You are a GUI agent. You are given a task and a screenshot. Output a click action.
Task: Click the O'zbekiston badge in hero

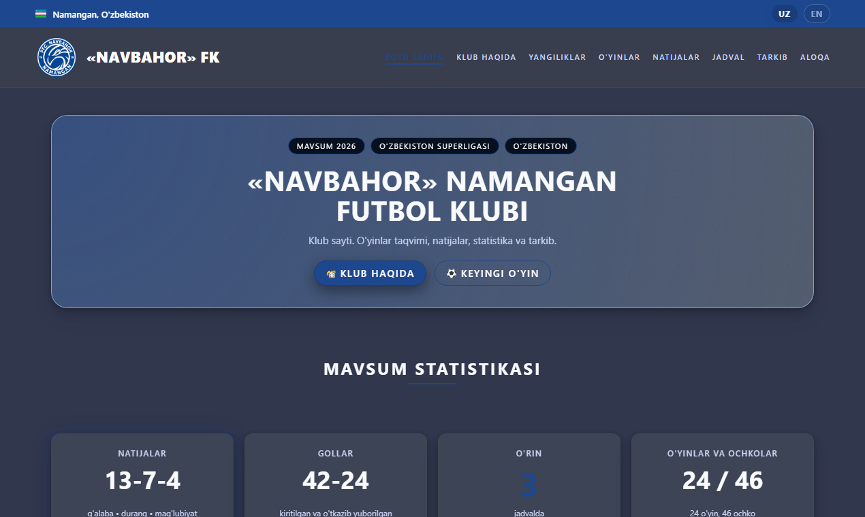tap(541, 146)
